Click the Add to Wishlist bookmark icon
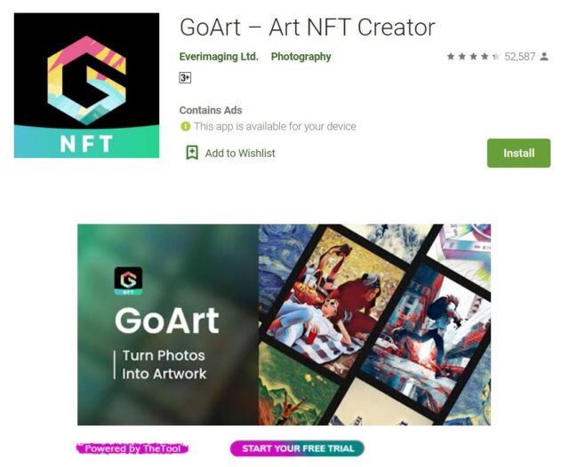The height and width of the screenshot is (467, 569). click(192, 153)
